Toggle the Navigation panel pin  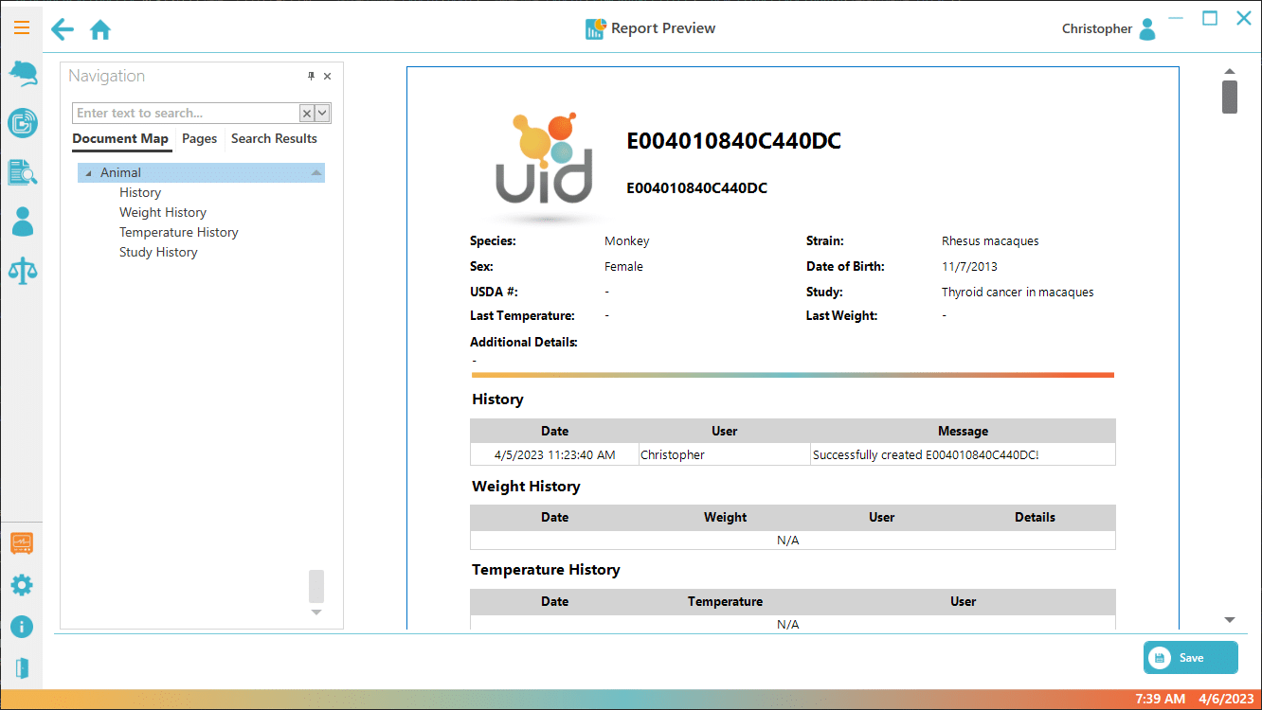pyautogui.click(x=311, y=76)
